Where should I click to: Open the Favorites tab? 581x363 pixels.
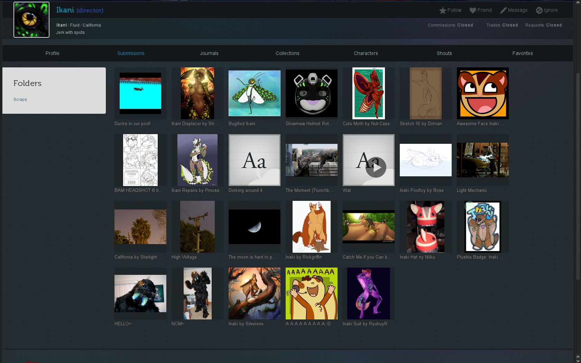tap(523, 53)
